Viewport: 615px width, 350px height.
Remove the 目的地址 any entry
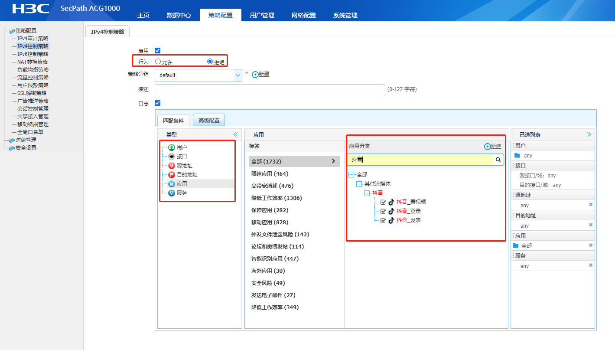coord(590,225)
